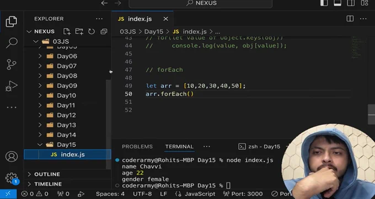Click the index.js breadcrumb segment
Screen dimensions: 375x199
[x=190, y=32]
